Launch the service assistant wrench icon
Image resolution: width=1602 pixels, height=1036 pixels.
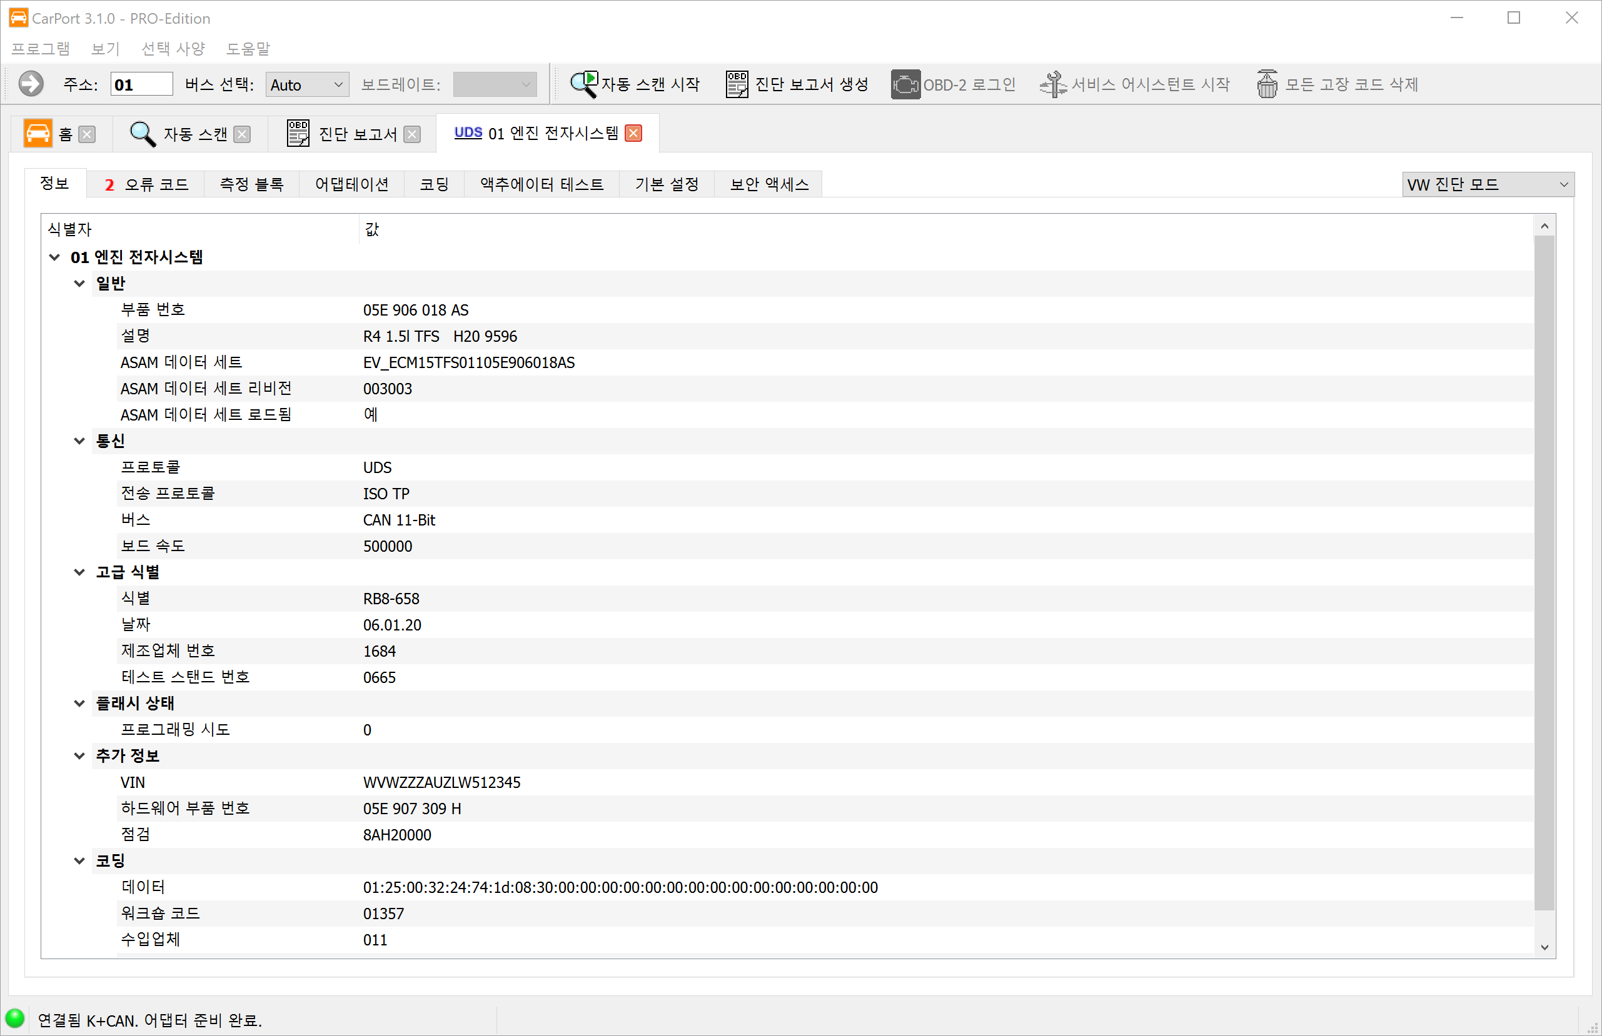[1053, 84]
